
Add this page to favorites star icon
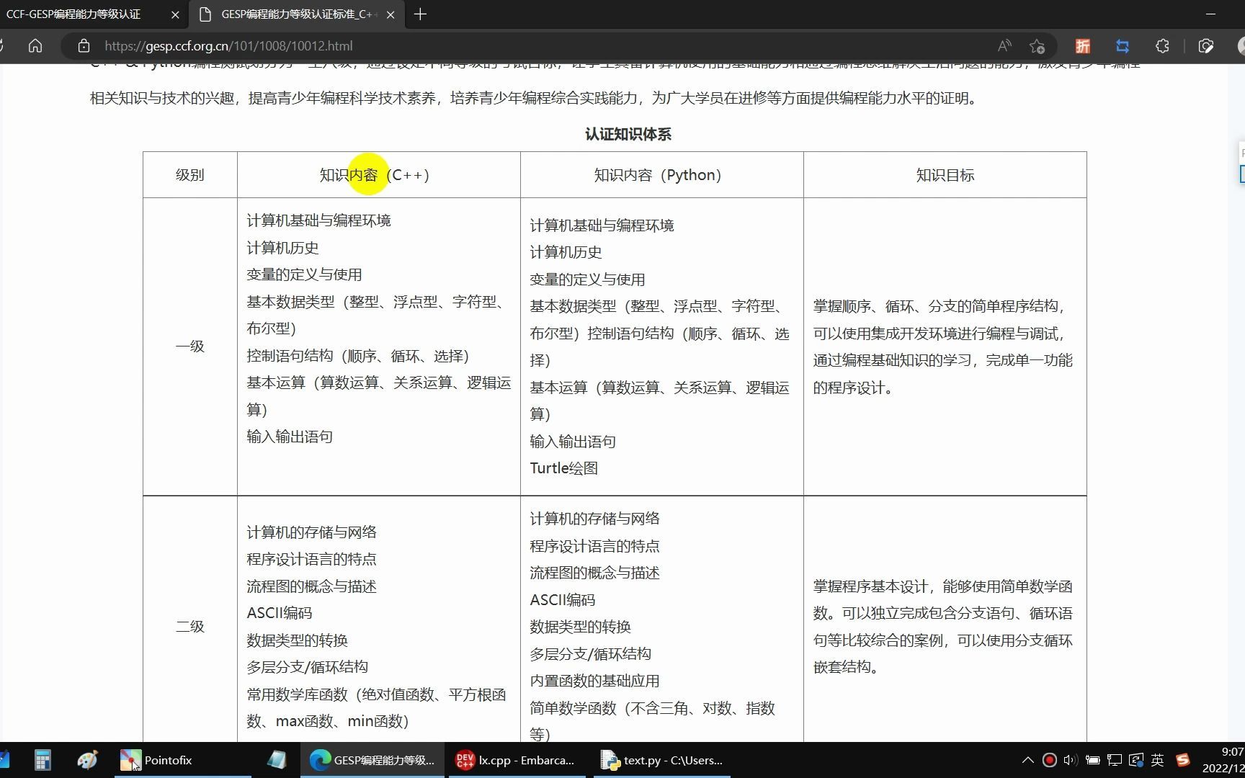point(1037,46)
